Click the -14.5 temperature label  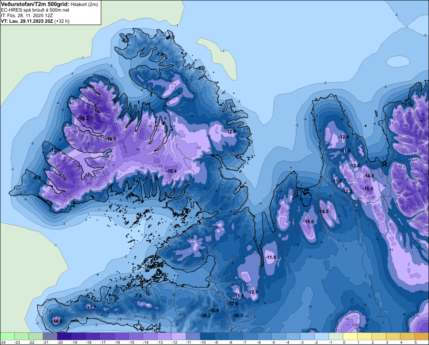click(x=323, y=212)
